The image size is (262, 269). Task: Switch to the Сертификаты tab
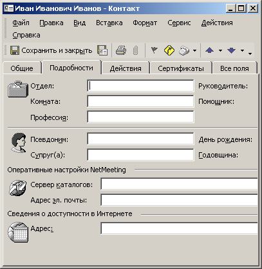pos(181,68)
